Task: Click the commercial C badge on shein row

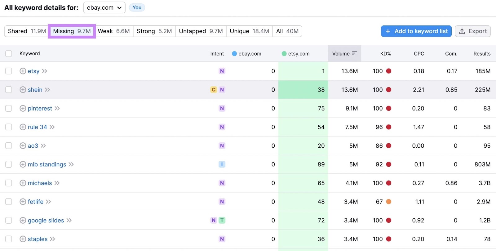Action: (214, 90)
